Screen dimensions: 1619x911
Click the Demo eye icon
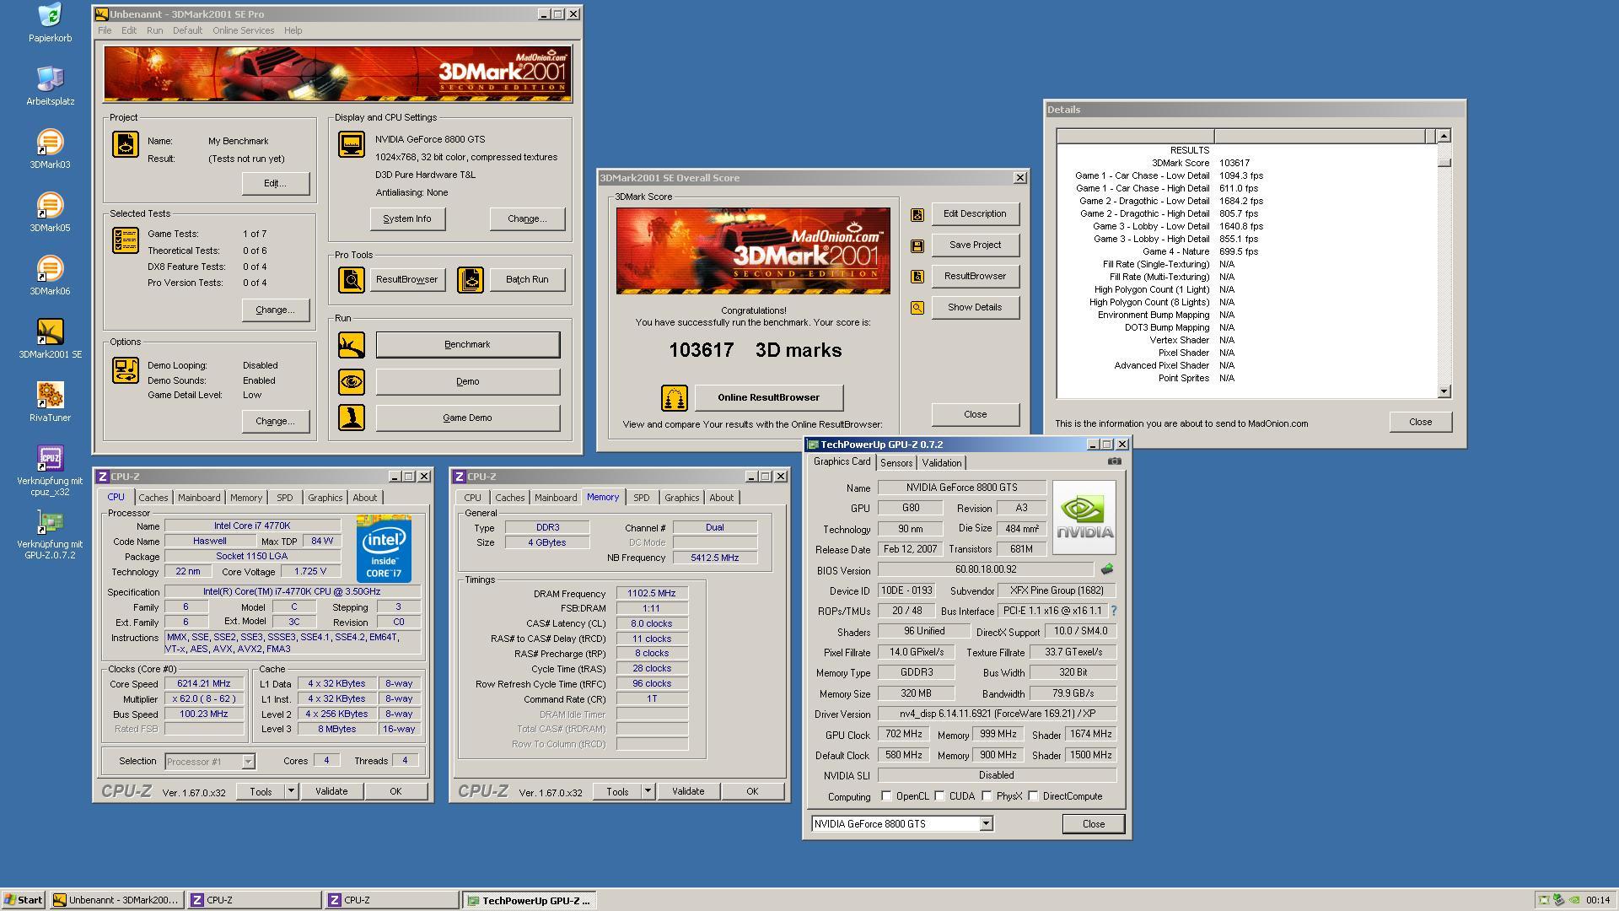[x=352, y=381]
